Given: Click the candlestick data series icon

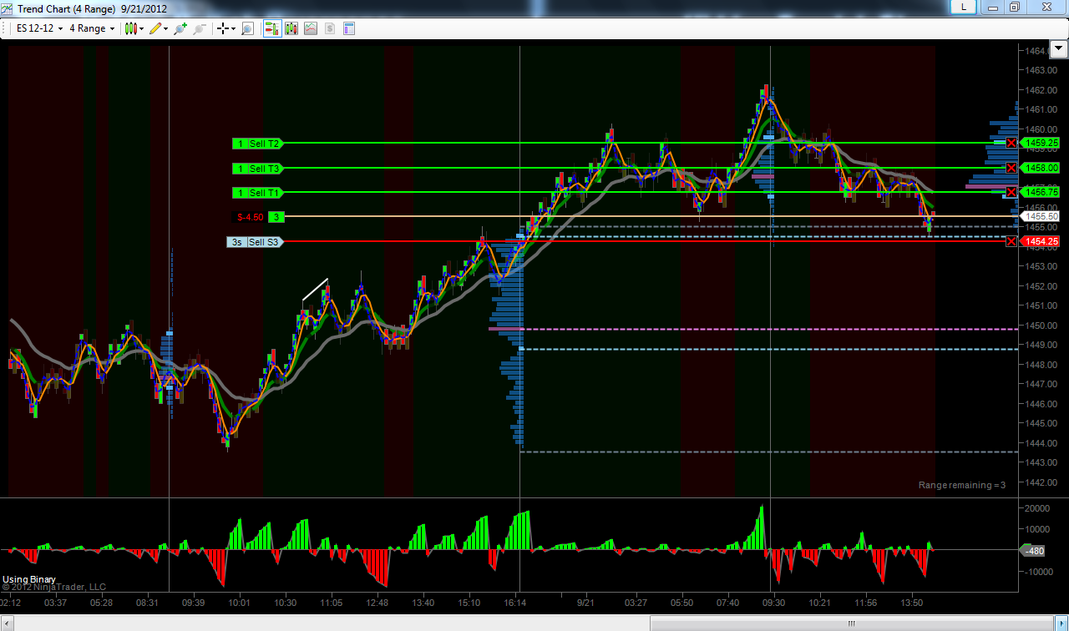Looking at the screenshot, I should point(291,28).
